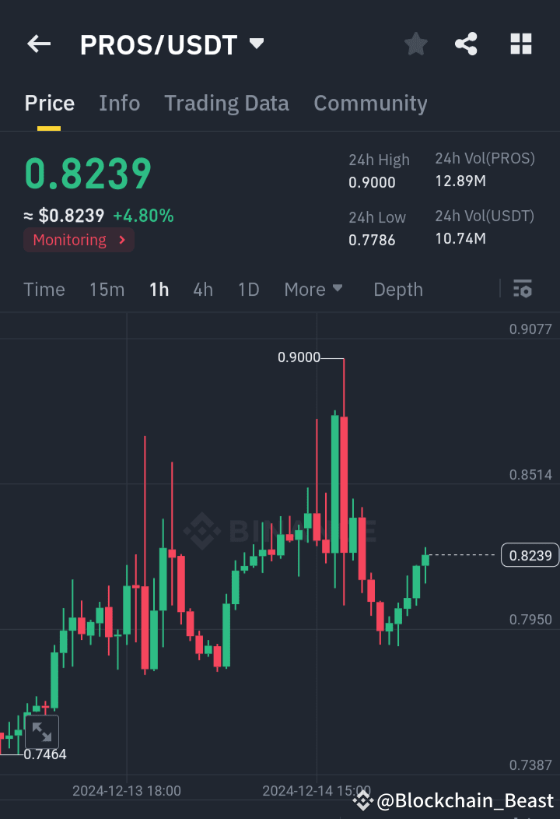Switch to the Trading Data tab
This screenshot has width=560, height=819.
(x=226, y=103)
